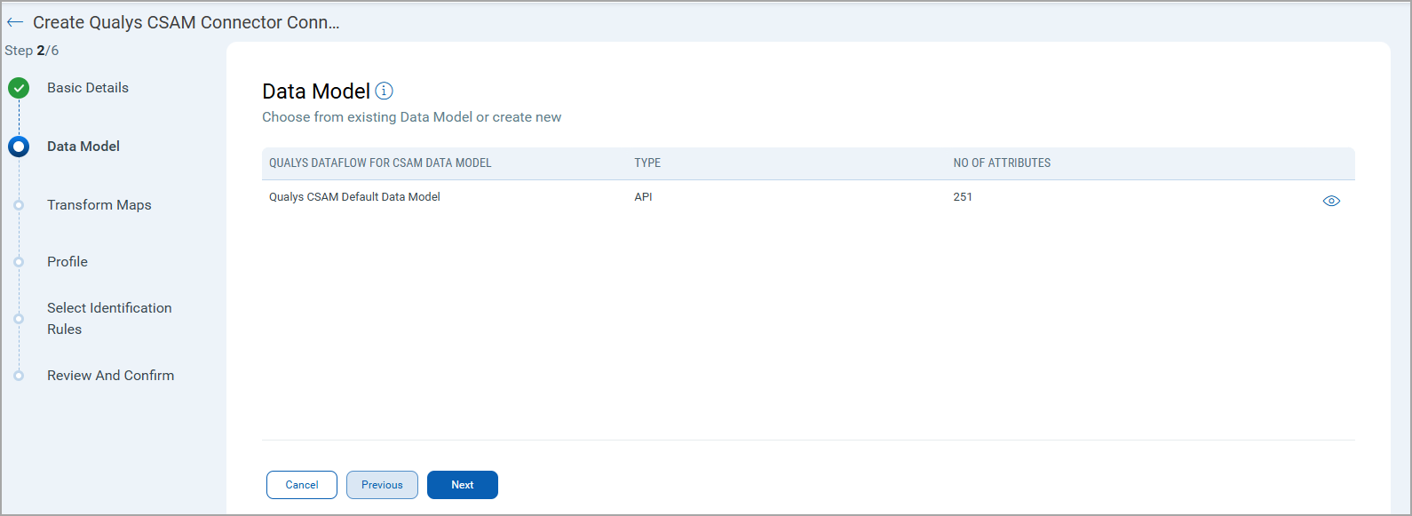Click the green Basic Details checkmark icon
Viewport: 1412px width, 516px height.
pos(19,88)
